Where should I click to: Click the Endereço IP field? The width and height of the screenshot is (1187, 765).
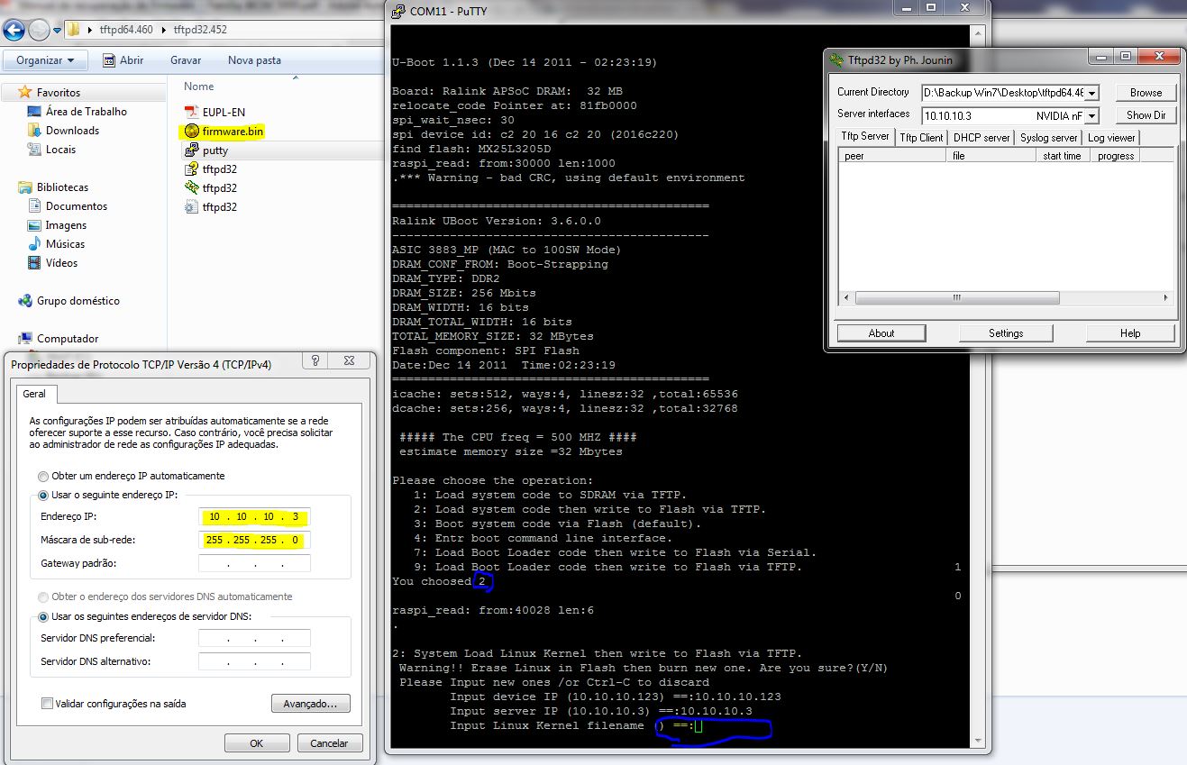point(254,517)
